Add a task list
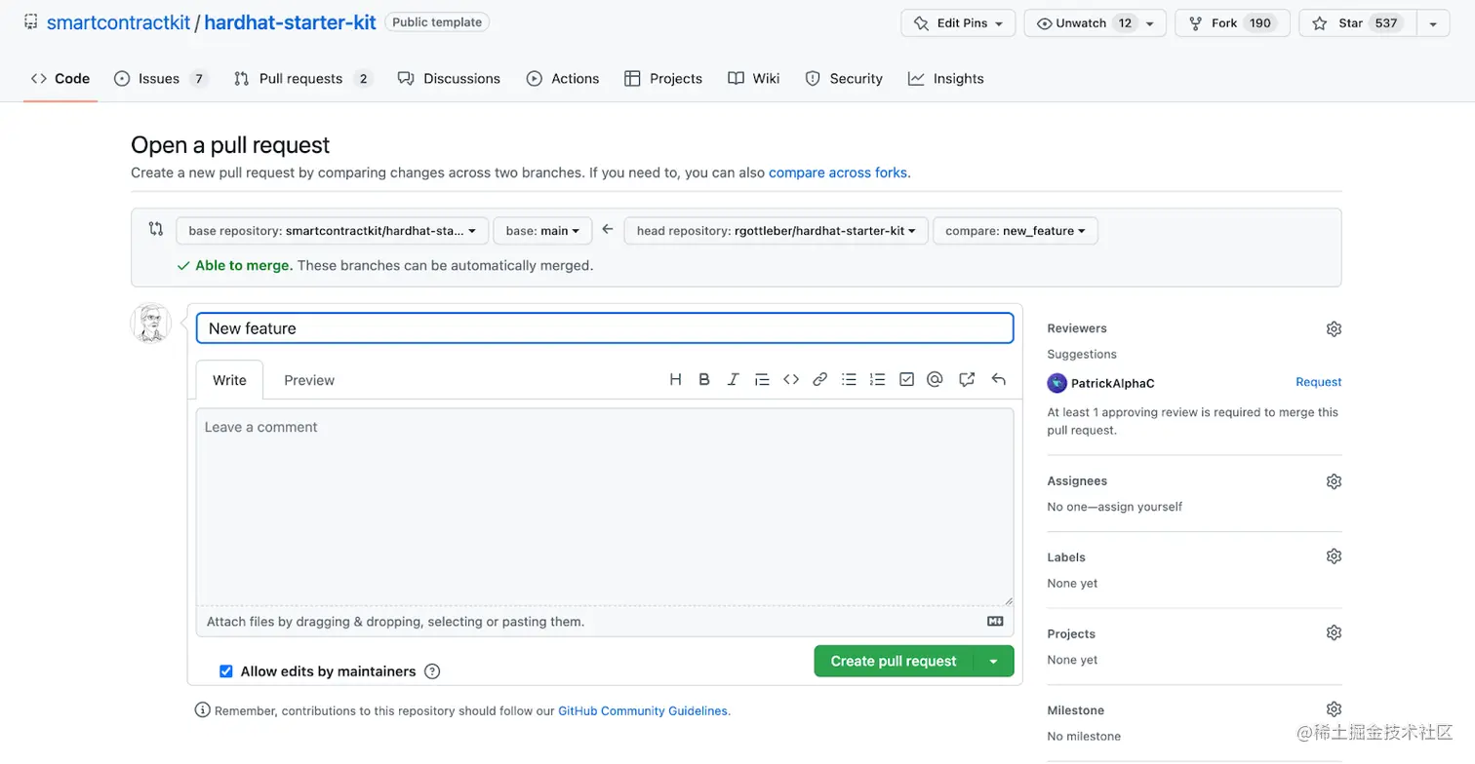The image size is (1475, 764). coord(906,380)
